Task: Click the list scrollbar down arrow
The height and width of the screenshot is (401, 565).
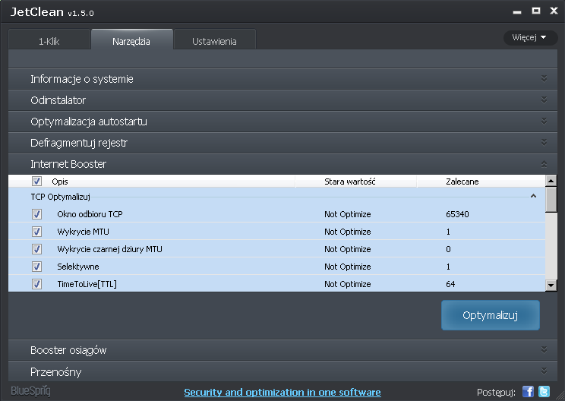Action: tap(551, 285)
